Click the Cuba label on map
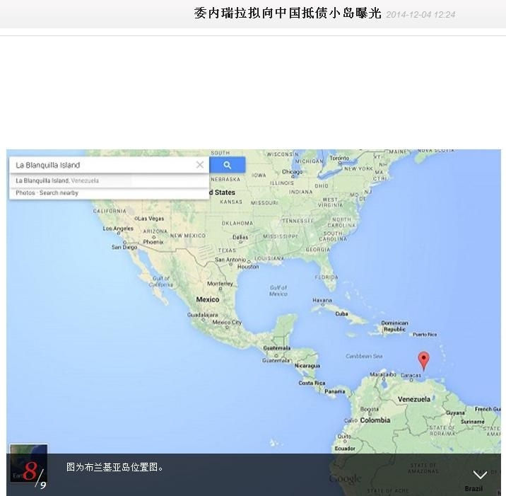 coord(341,313)
